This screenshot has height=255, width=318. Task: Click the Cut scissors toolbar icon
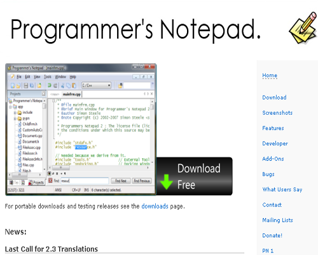(x=62, y=85)
